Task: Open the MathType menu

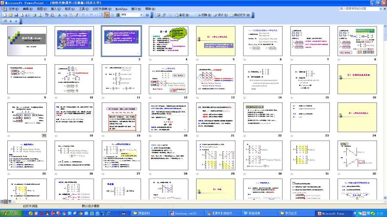Action: (x=121, y=9)
